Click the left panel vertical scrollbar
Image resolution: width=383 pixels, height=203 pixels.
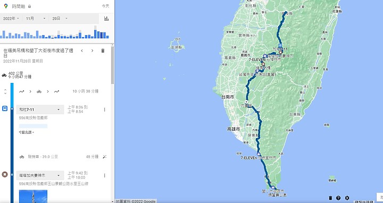point(113,65)
